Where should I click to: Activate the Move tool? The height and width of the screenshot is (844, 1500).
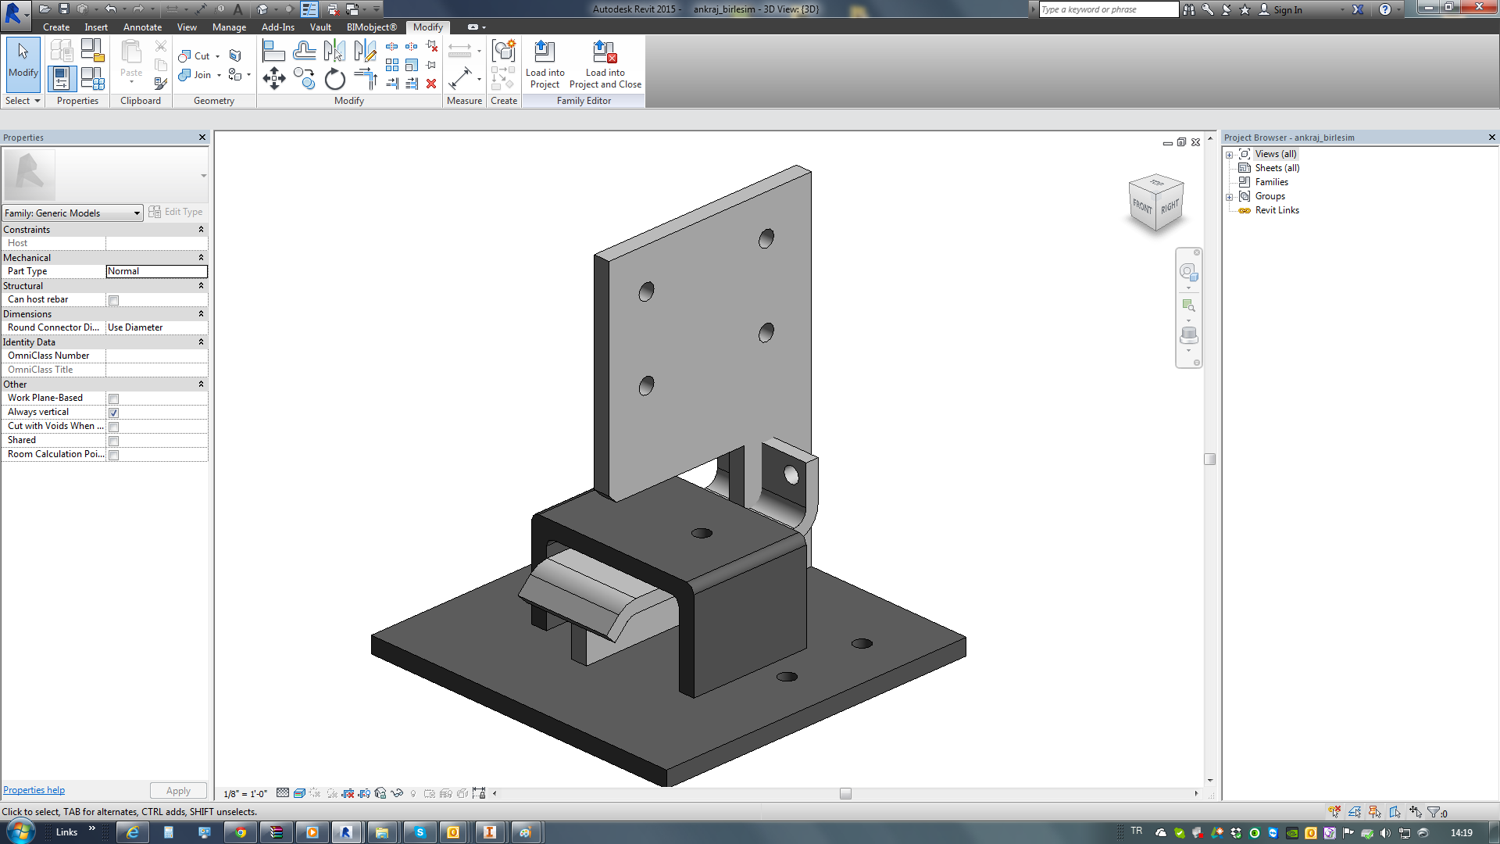pos(273,79)
